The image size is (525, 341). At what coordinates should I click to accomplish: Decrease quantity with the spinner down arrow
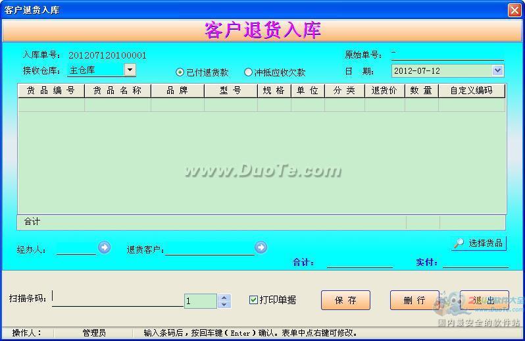click(x=224, y=305)
